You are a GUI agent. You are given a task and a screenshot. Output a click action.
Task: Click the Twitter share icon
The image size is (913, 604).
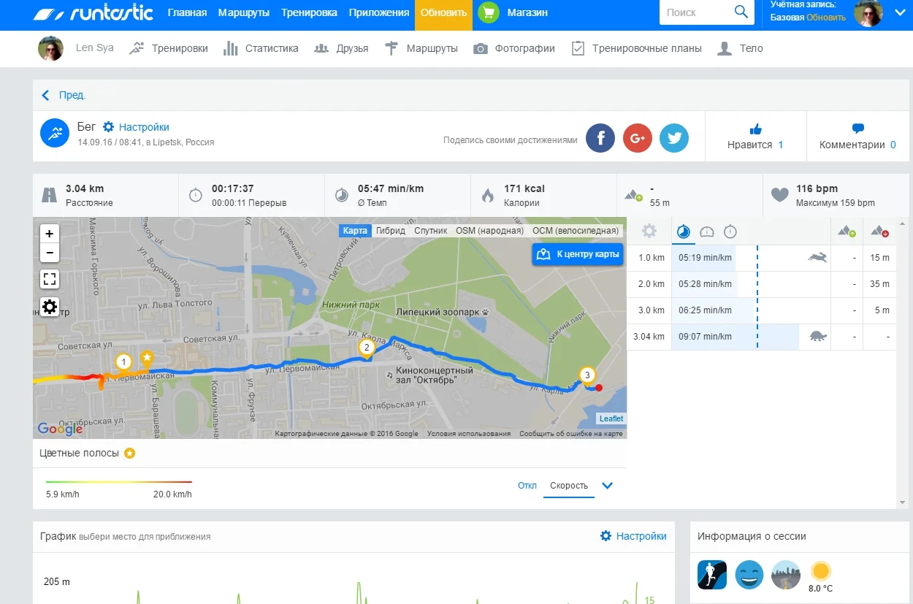click(x=673, y=138)
